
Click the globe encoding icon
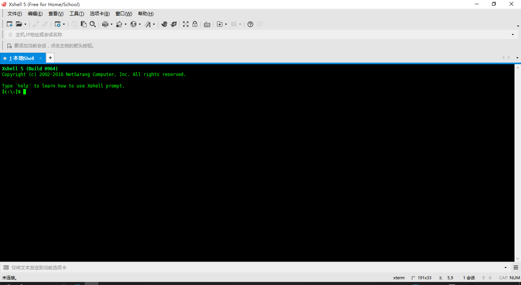coord(133,24)
